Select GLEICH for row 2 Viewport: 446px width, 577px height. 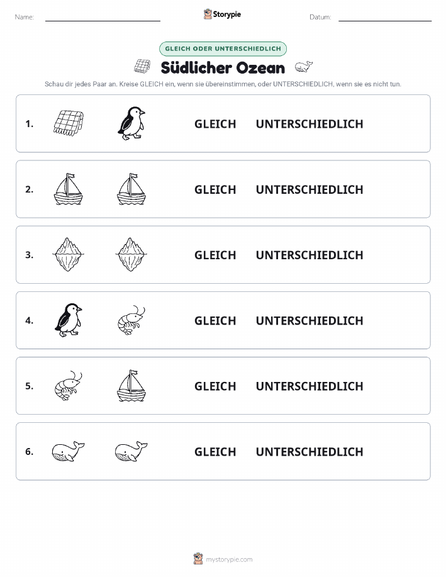tap(215, 189)
